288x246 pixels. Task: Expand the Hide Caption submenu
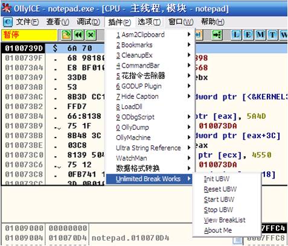click(x=150, y=96)
